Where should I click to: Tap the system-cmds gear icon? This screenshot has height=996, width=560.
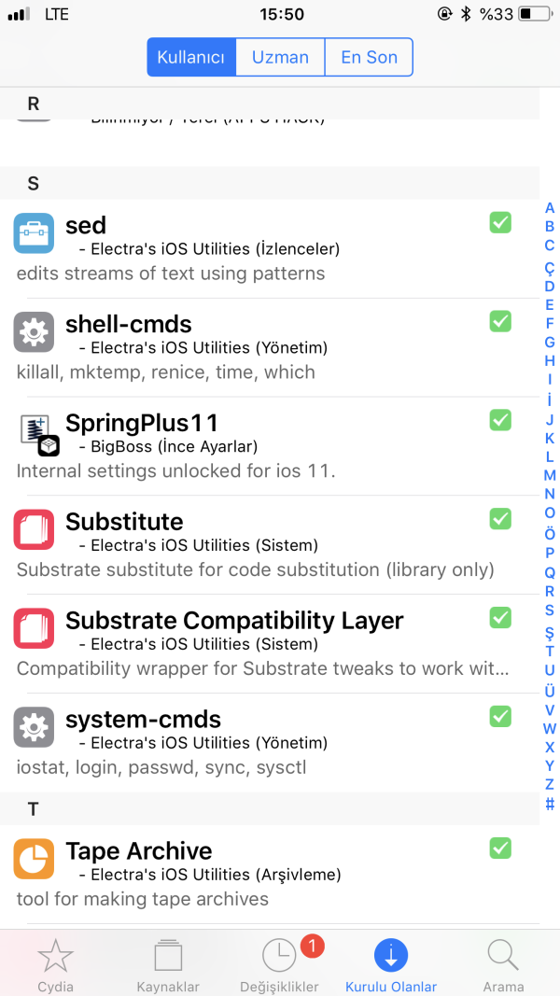pos(34,728)
